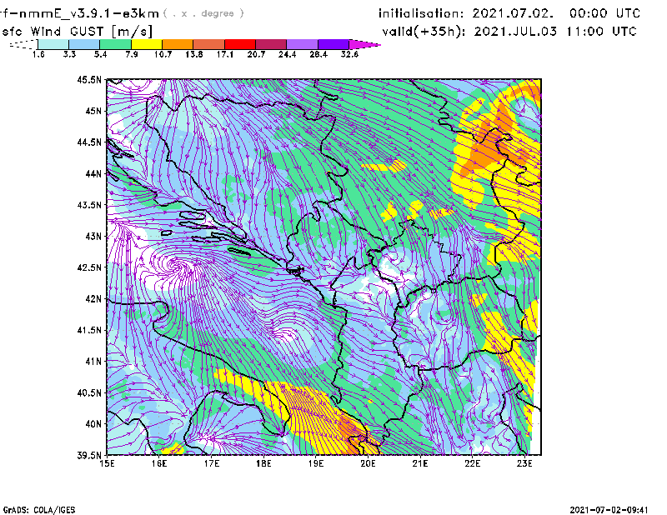Click the violet legend swatch (28.4–32.6)
The width and height of the screenshot is (667, 515).
pyautogui.click(x=333, y=44)
